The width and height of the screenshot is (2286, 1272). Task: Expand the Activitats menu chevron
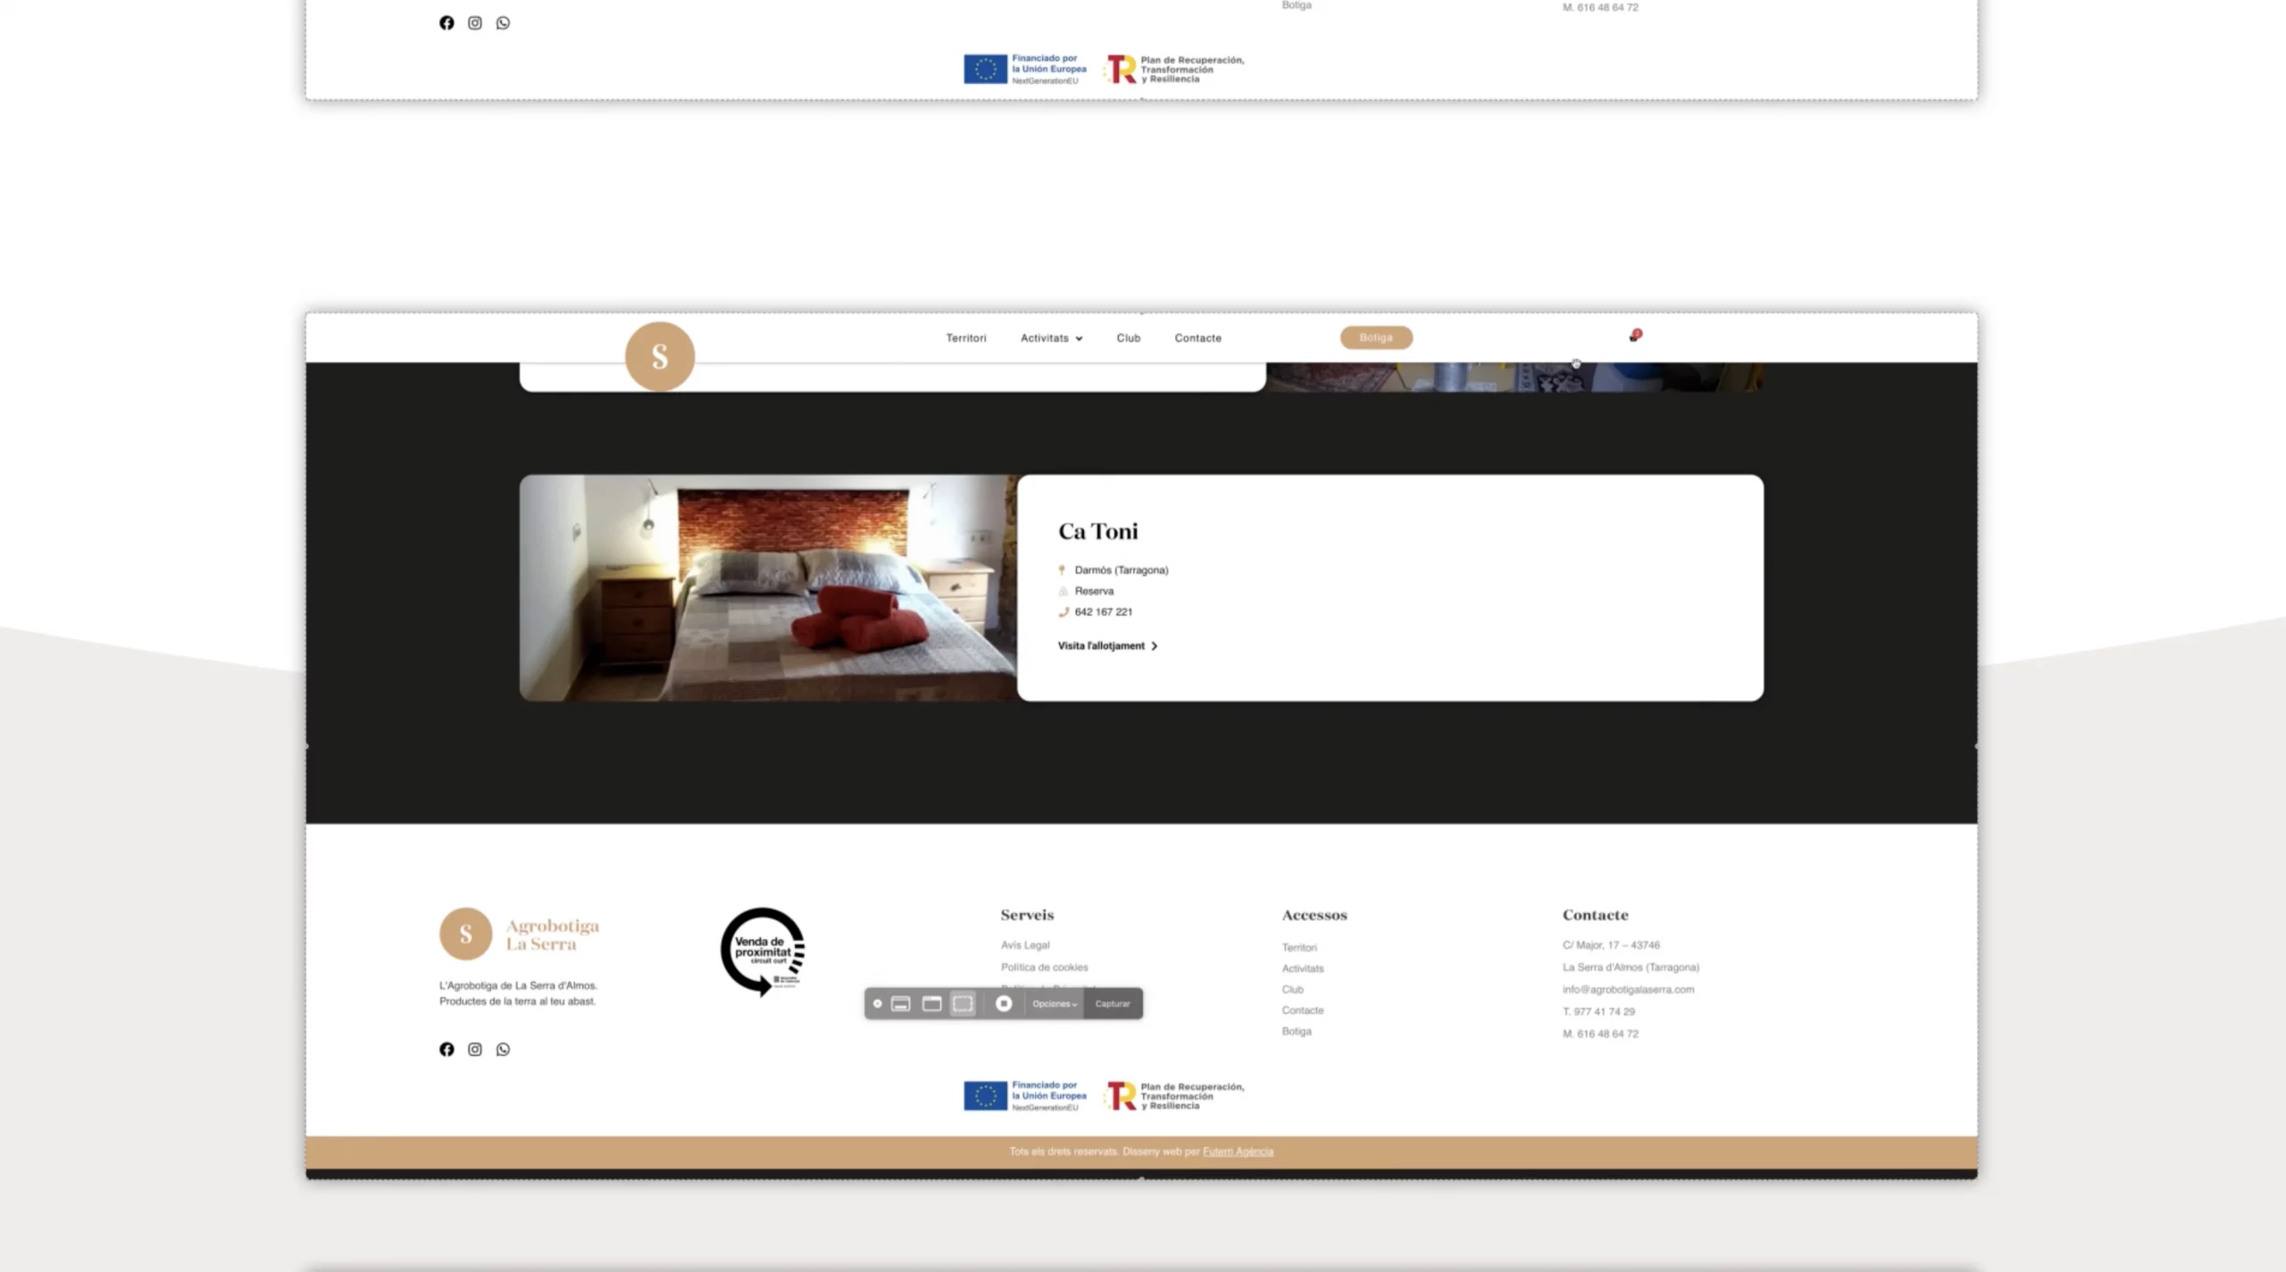point(1079,338)
